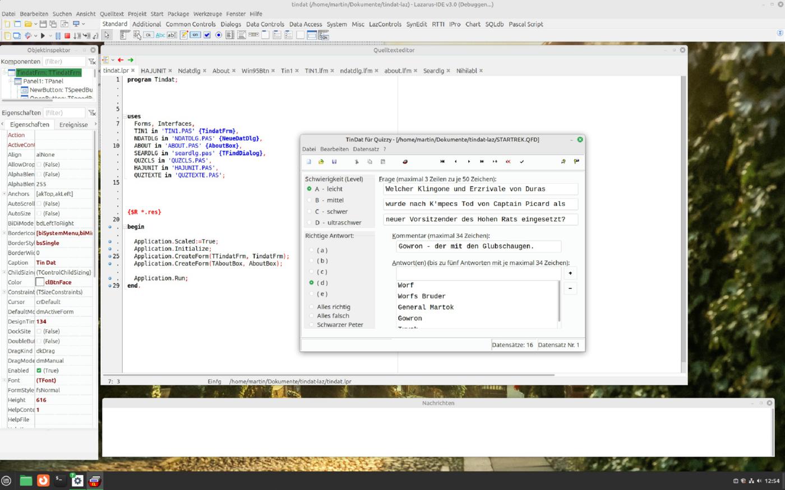Click the Save floppy icon in Lazarus toolbar
785x490 pixels.
tap(43, 24)
